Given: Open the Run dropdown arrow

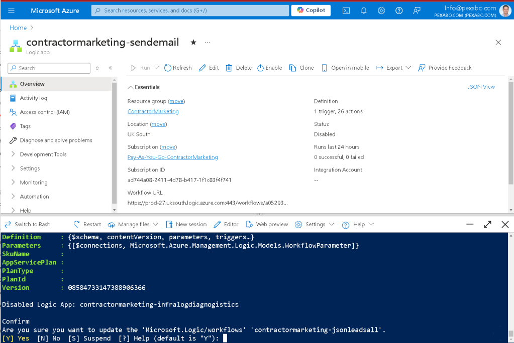Looking at the screenshot, I should point(156,68).
